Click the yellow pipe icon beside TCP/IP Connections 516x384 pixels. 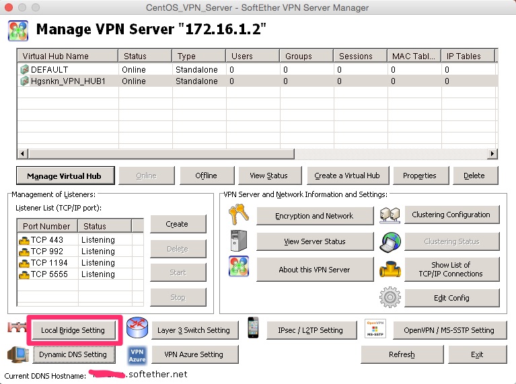point(390,270)
